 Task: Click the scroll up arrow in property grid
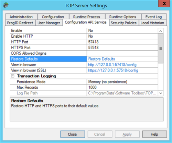click(161, 31)
